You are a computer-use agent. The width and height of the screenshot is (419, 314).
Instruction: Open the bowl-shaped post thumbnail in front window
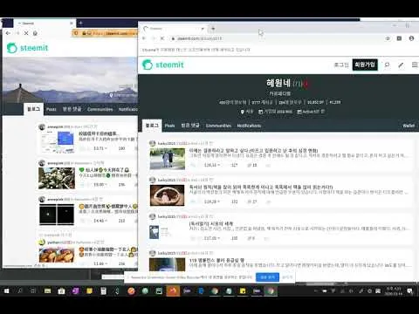tap(168, 195)
